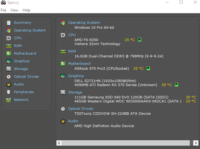Click the Peripherals mouse icon in sidebar
200x149 pixels.
coord(9,92)
